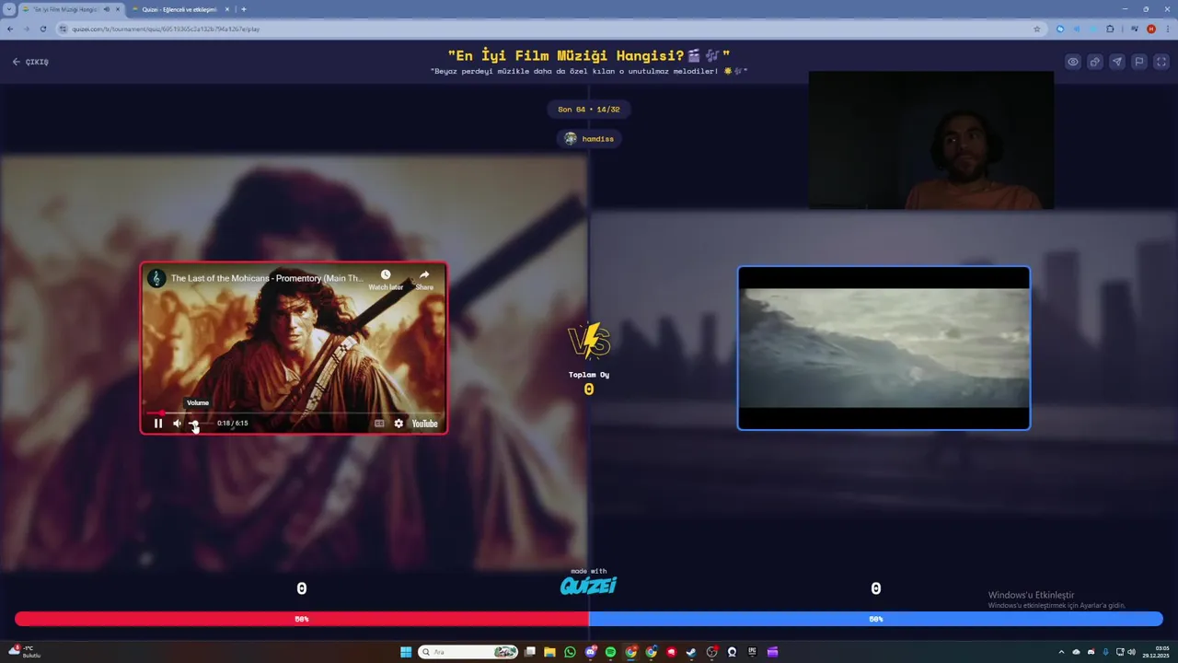Open Steam from the taskbar
Viewport: 1178px width, 663px height.
691,652
